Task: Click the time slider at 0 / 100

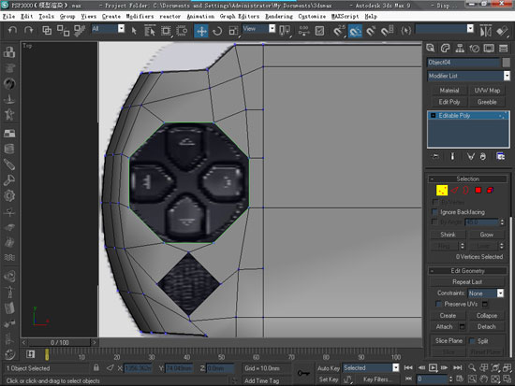Action: pyautogui.click(x=59, y=343)
